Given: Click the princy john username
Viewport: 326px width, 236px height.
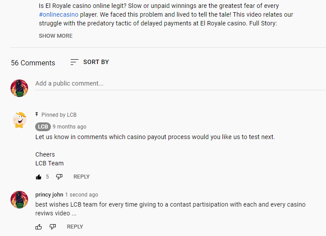Looking at the screenshot, I should coord(49,195).
